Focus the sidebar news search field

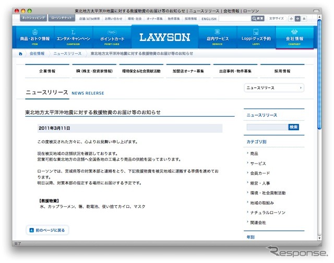point(267,127)
